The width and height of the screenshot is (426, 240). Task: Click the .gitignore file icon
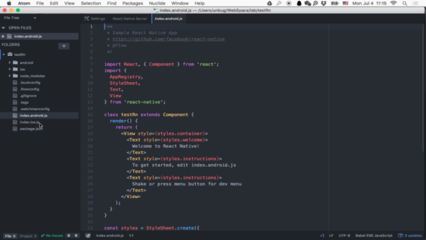15,96
